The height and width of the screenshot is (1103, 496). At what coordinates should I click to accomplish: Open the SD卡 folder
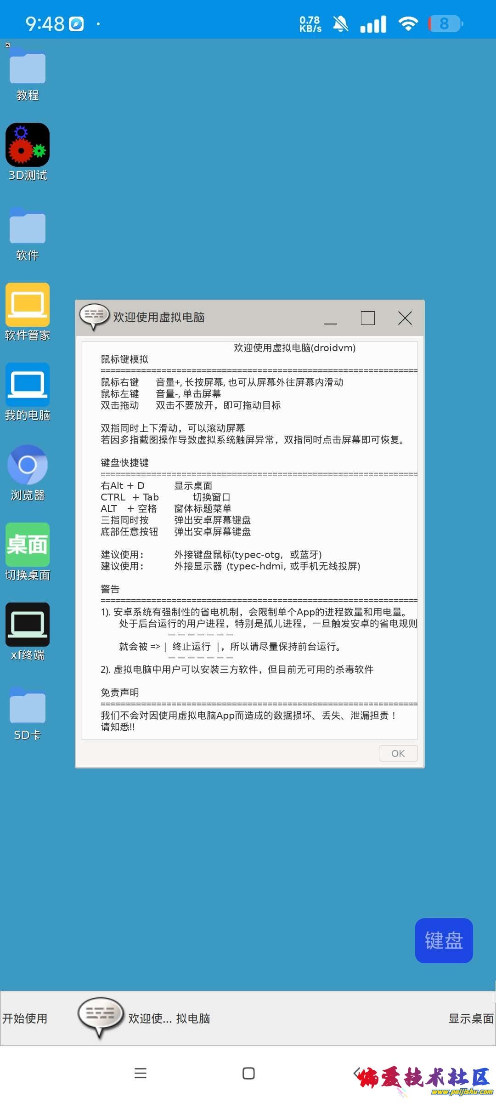(27, 707)
